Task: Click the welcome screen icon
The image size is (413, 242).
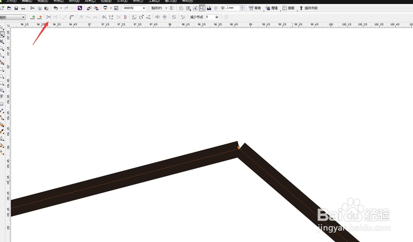Action: [x=116, y=8]
